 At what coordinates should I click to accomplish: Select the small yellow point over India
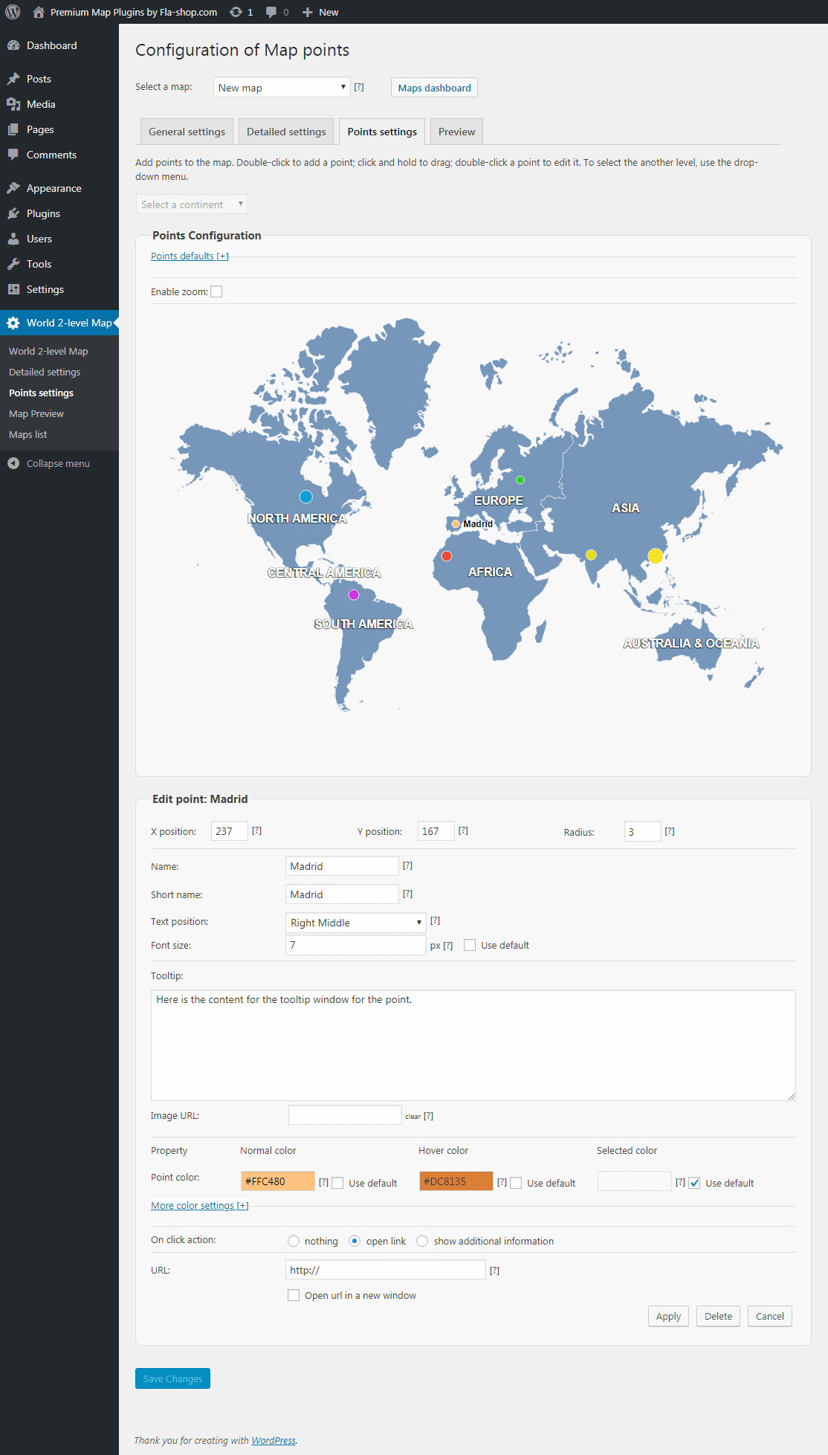click(x=591, y=555)
